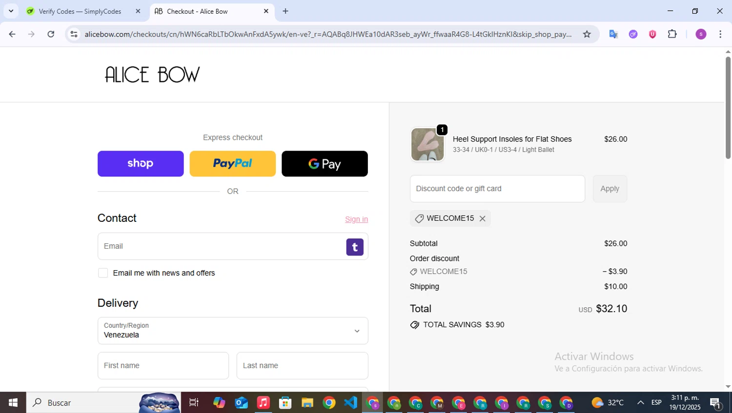Choose the Google Pay express checkout button
The image size is (732, 413).
point(325,163)
